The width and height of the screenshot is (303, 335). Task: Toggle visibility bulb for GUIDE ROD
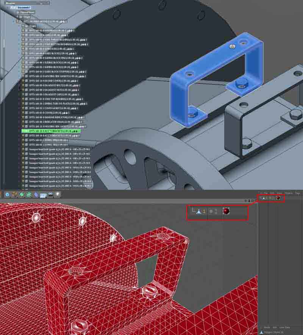tap(23, 49)
